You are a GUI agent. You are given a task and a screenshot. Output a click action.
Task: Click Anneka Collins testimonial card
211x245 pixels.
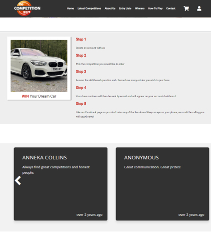[x=60, y=184]
